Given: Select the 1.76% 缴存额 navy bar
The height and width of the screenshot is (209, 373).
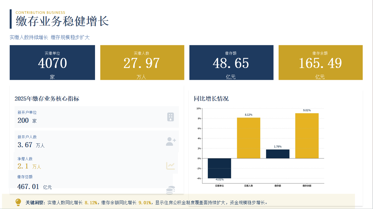Looking at the screenshot, I should [278, 154].
